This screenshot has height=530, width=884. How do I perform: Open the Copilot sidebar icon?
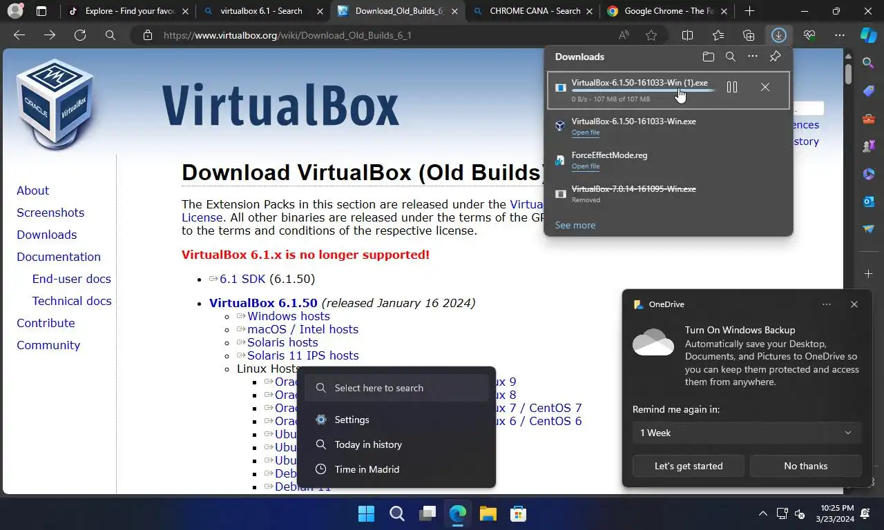[x=868, y=35]
